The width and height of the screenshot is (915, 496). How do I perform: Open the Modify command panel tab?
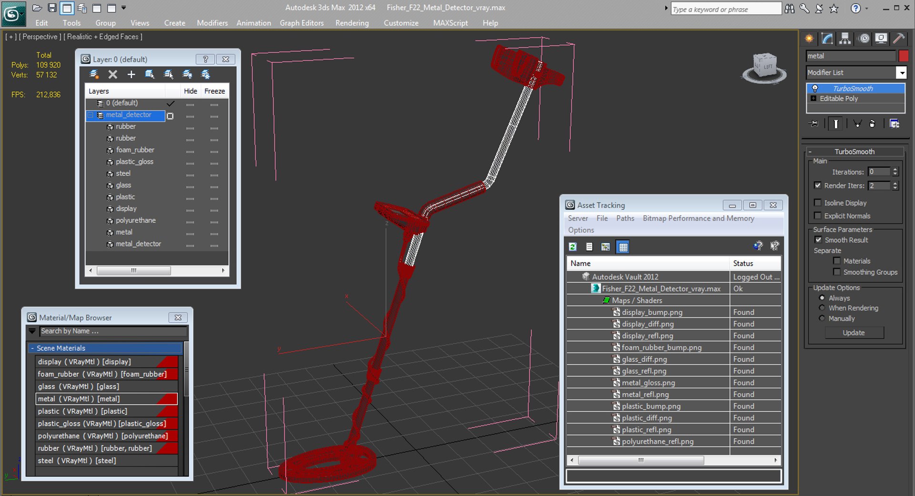pyautogui.click(x=827, y=39)
